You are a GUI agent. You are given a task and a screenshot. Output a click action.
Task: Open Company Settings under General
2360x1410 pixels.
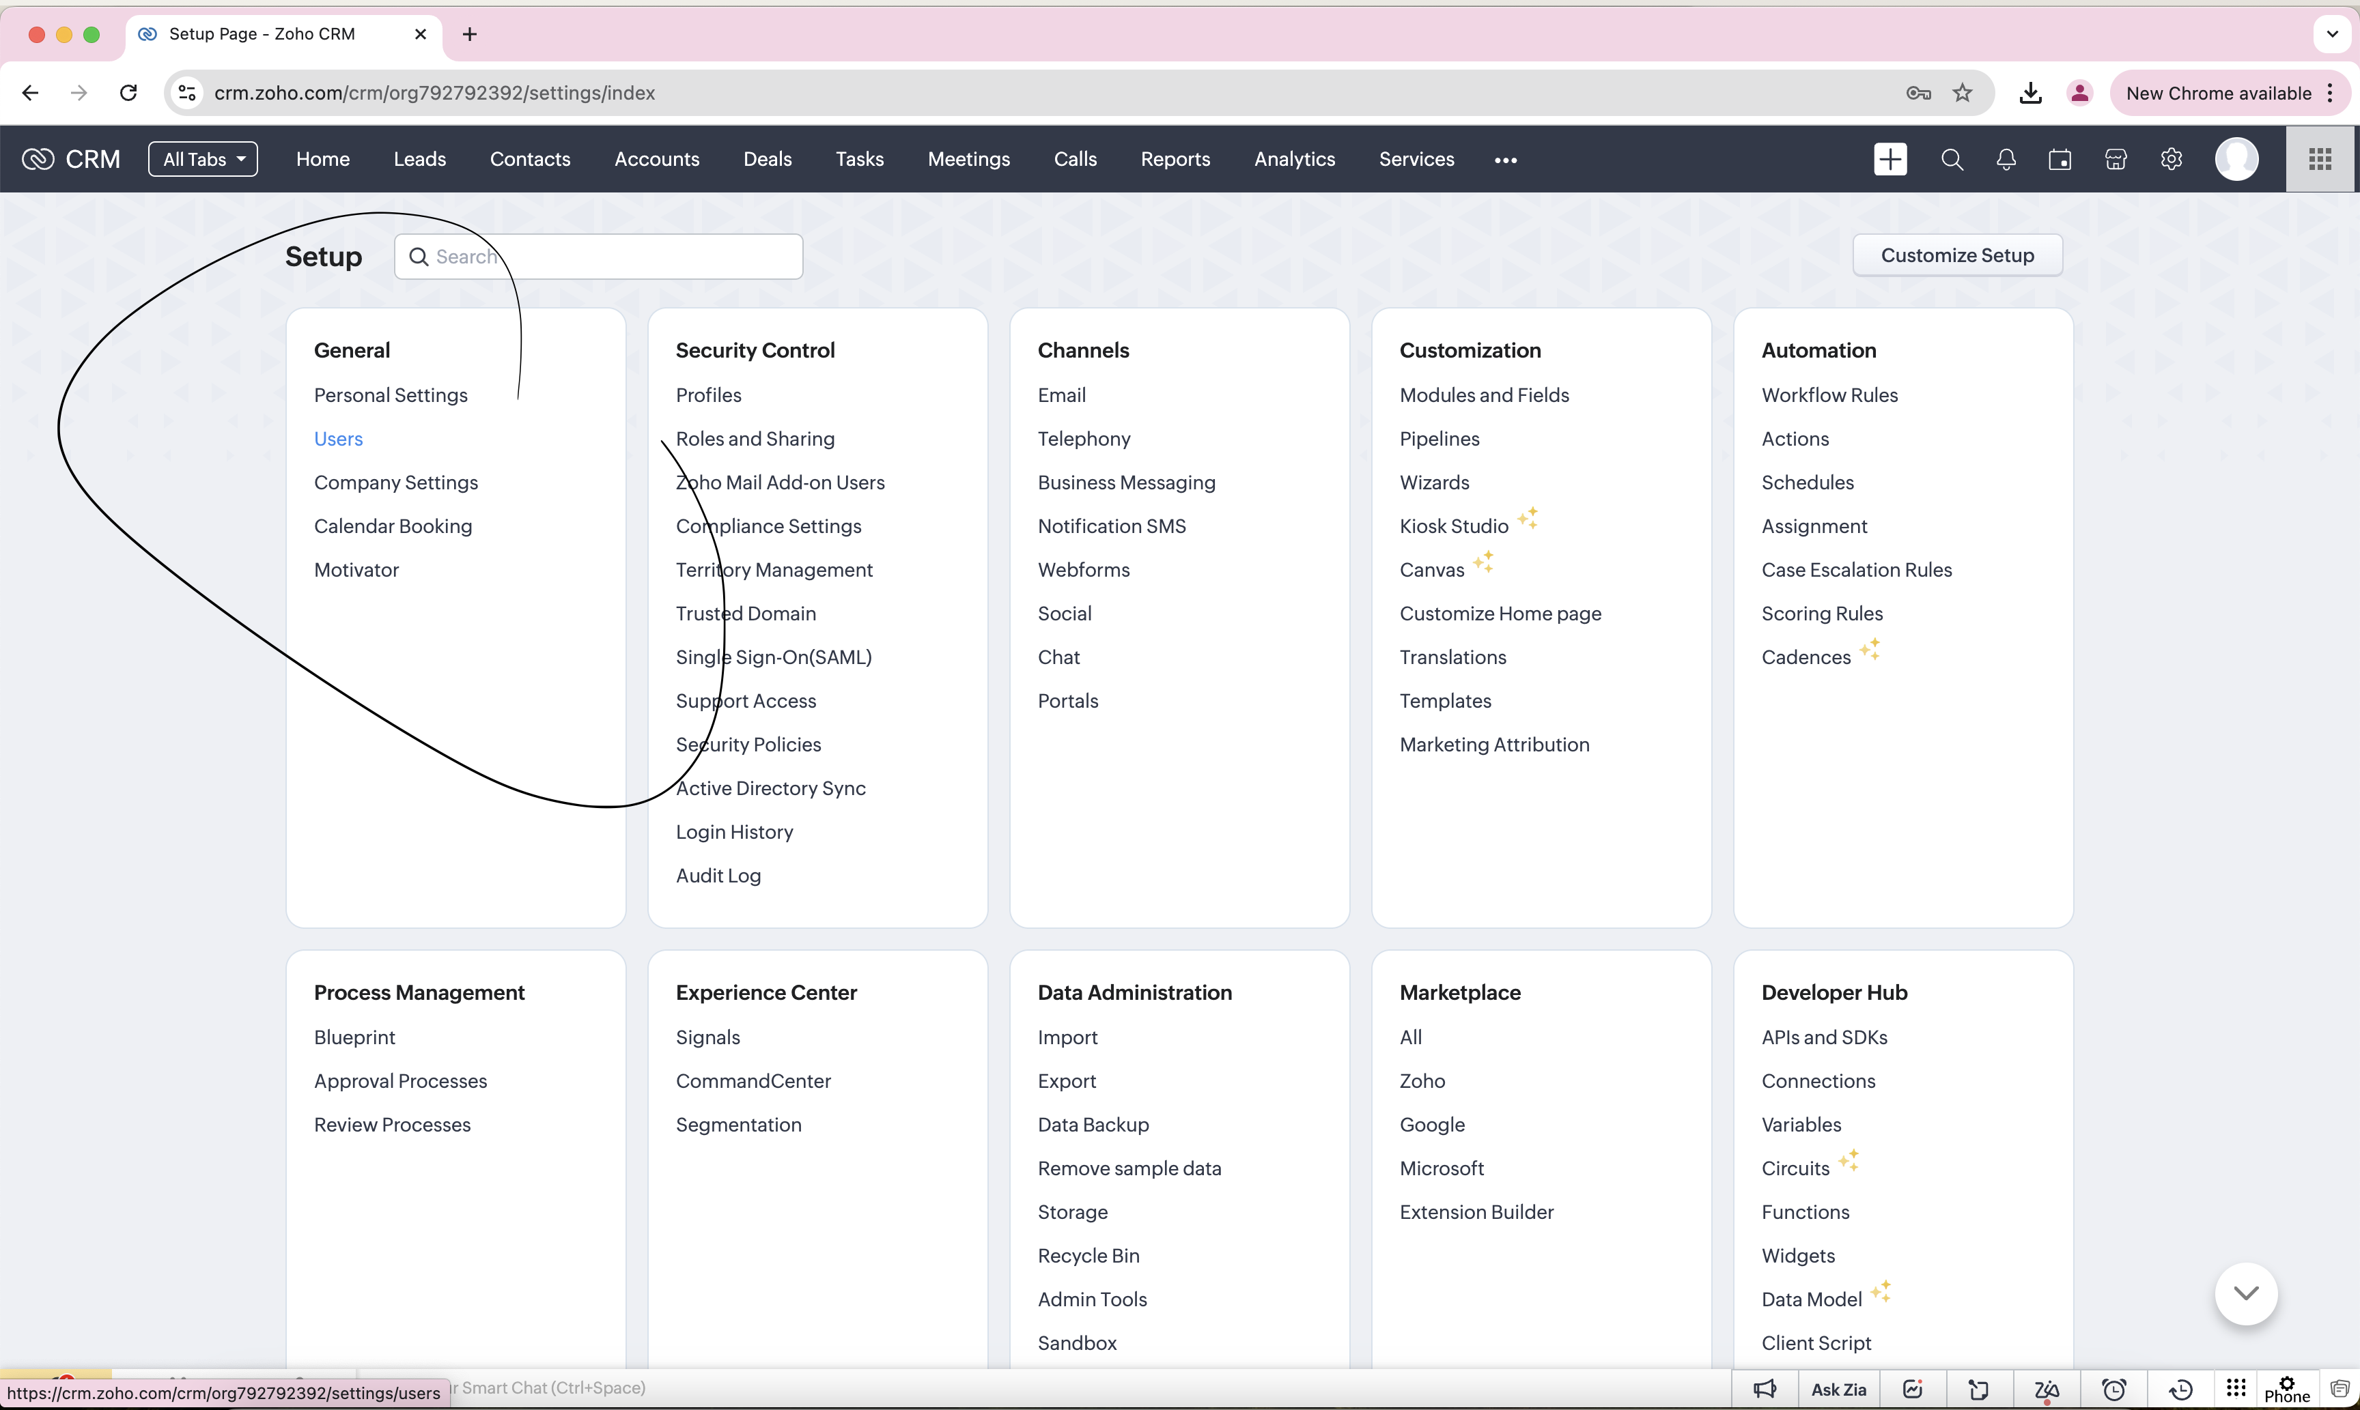pyautogui.click(x=395, y=482)
